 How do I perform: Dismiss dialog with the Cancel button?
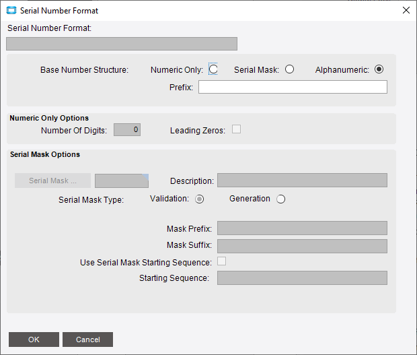pos(87,340)
